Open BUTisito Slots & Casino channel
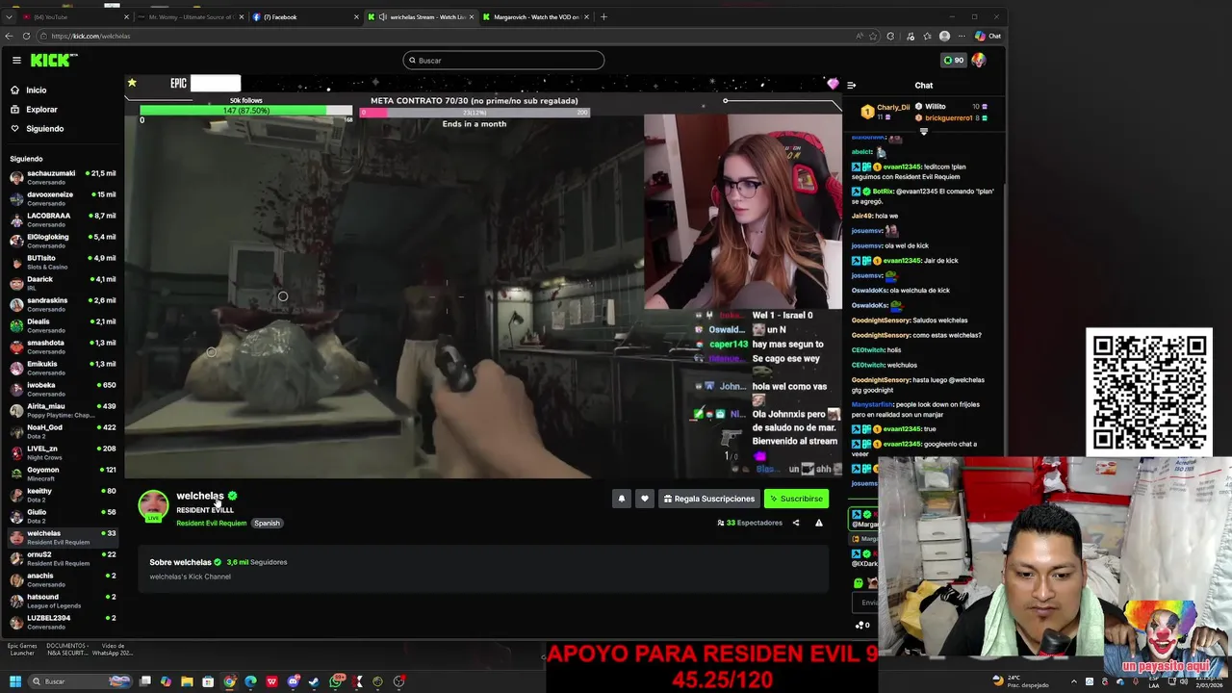The image size is (1232, 693). (63, 262)
